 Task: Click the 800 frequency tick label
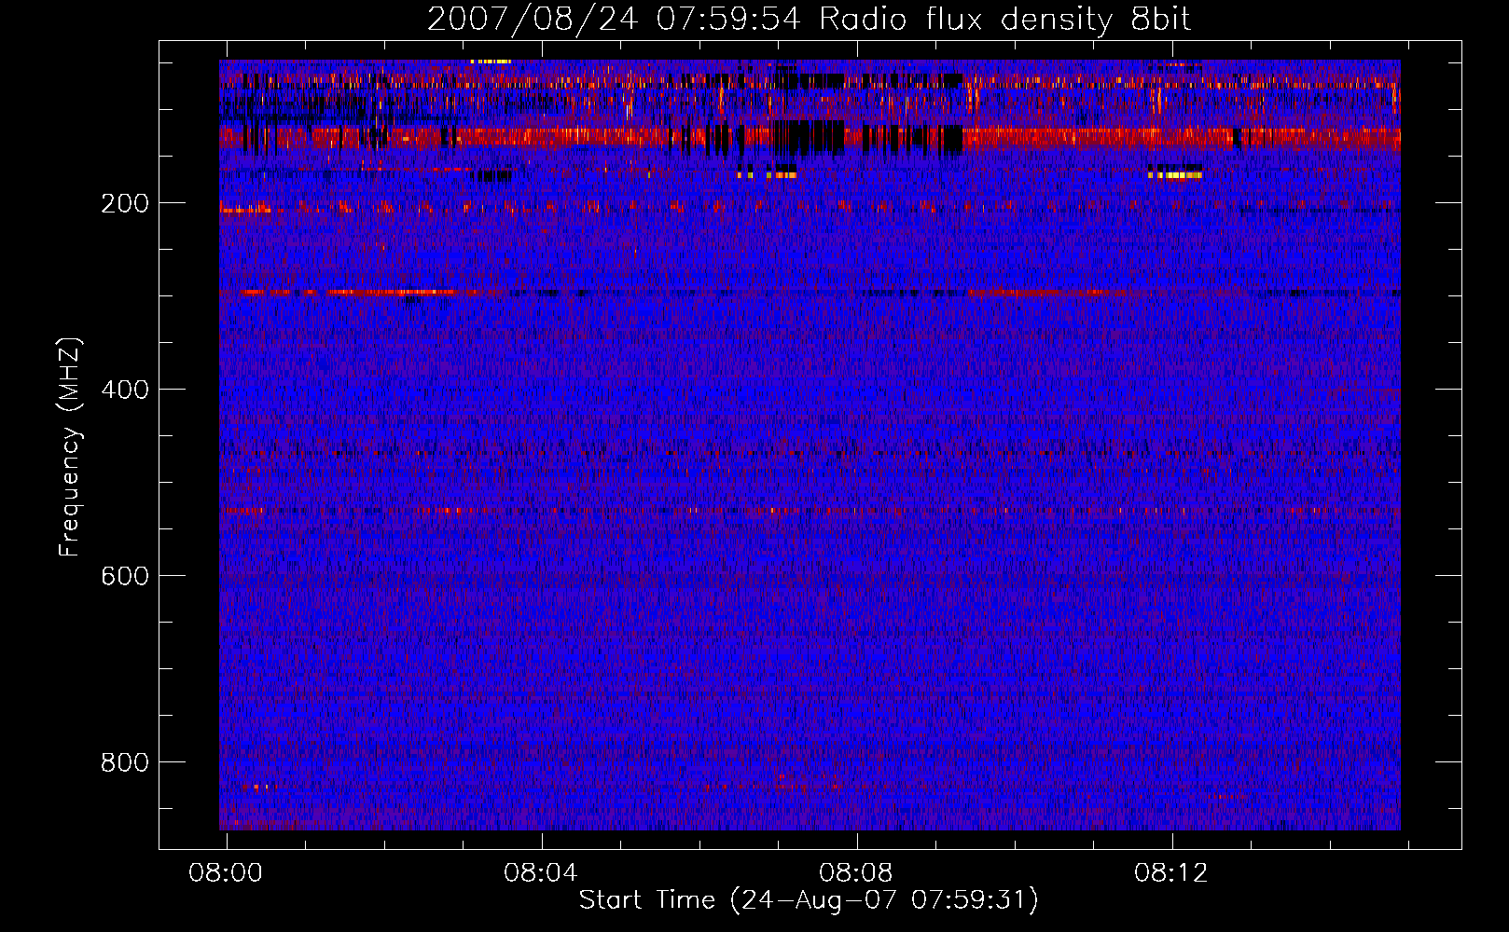(x=125, y=762)
